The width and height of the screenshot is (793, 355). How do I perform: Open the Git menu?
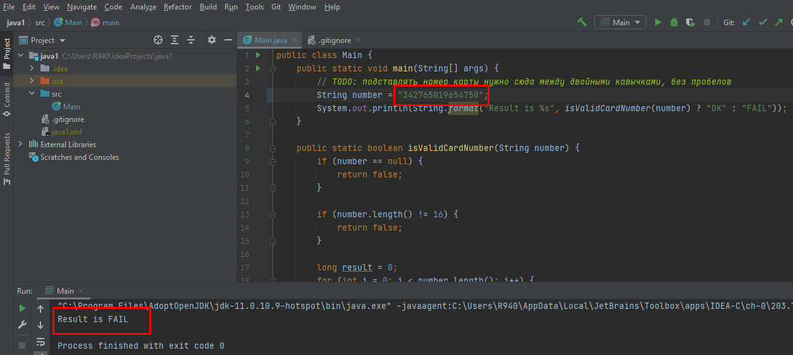pos(276,7)
